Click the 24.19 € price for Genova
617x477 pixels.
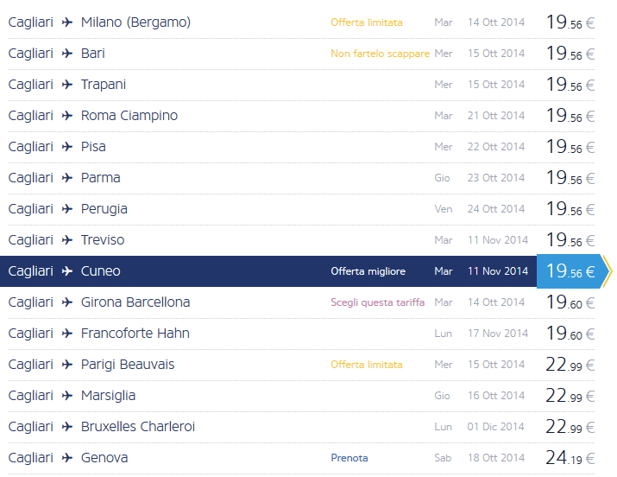570,458
